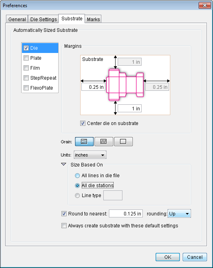Click the OK button
The image size is (213, 268).
pos(168,257)
